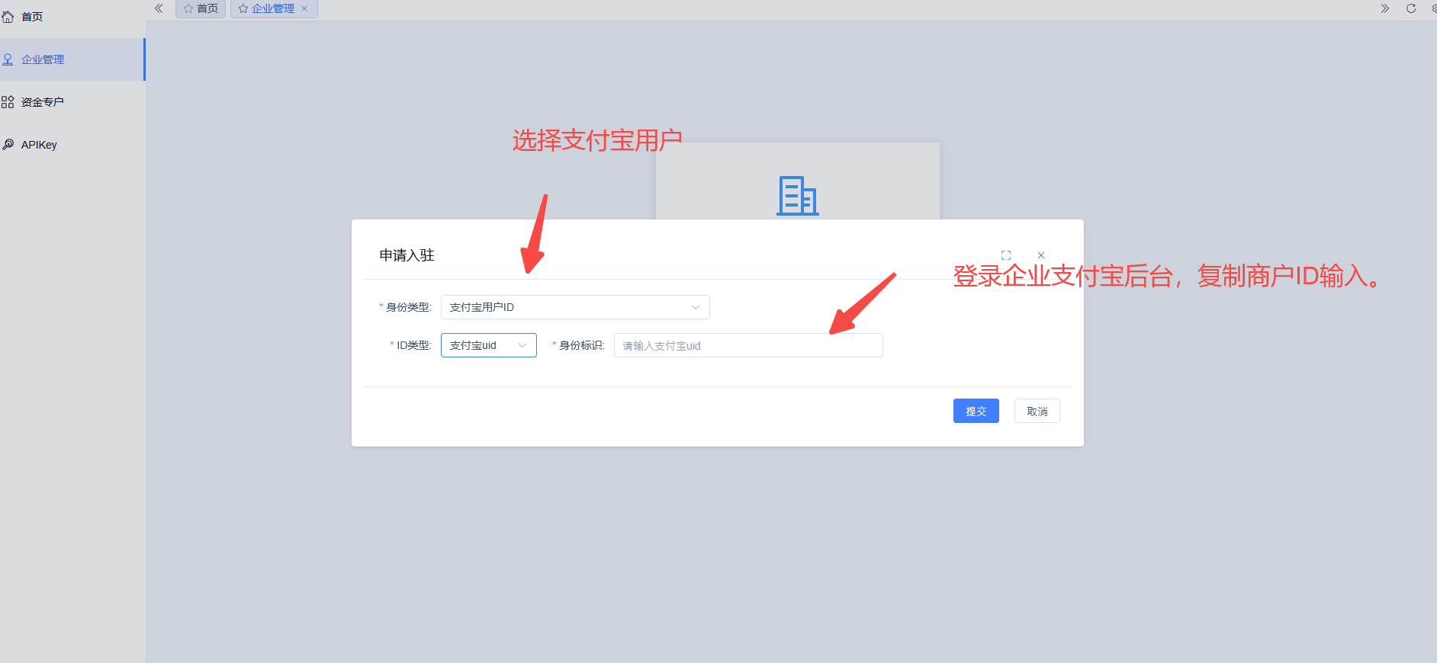Expand the 申请入驻 dialog to fullscreen
The height and width of the screenshot is (663, 1437).
(x=1006, y=255)
